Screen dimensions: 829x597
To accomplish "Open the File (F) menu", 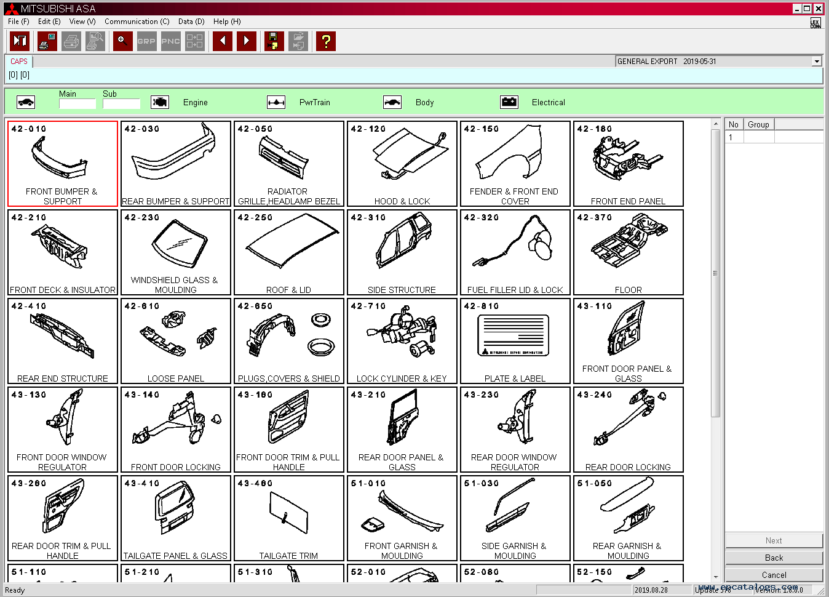I will [18, 21].
